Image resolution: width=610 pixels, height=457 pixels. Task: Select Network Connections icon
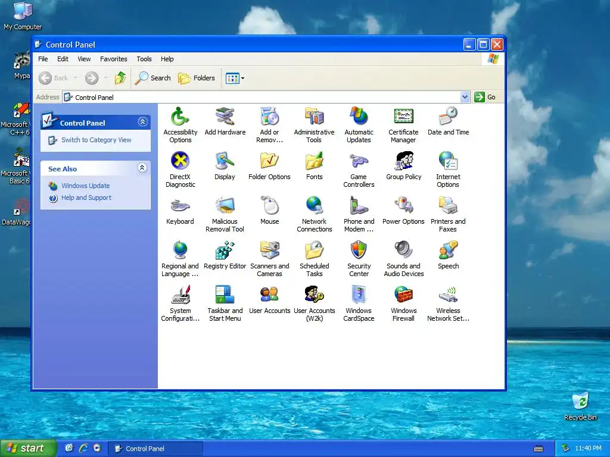point(315,205)
